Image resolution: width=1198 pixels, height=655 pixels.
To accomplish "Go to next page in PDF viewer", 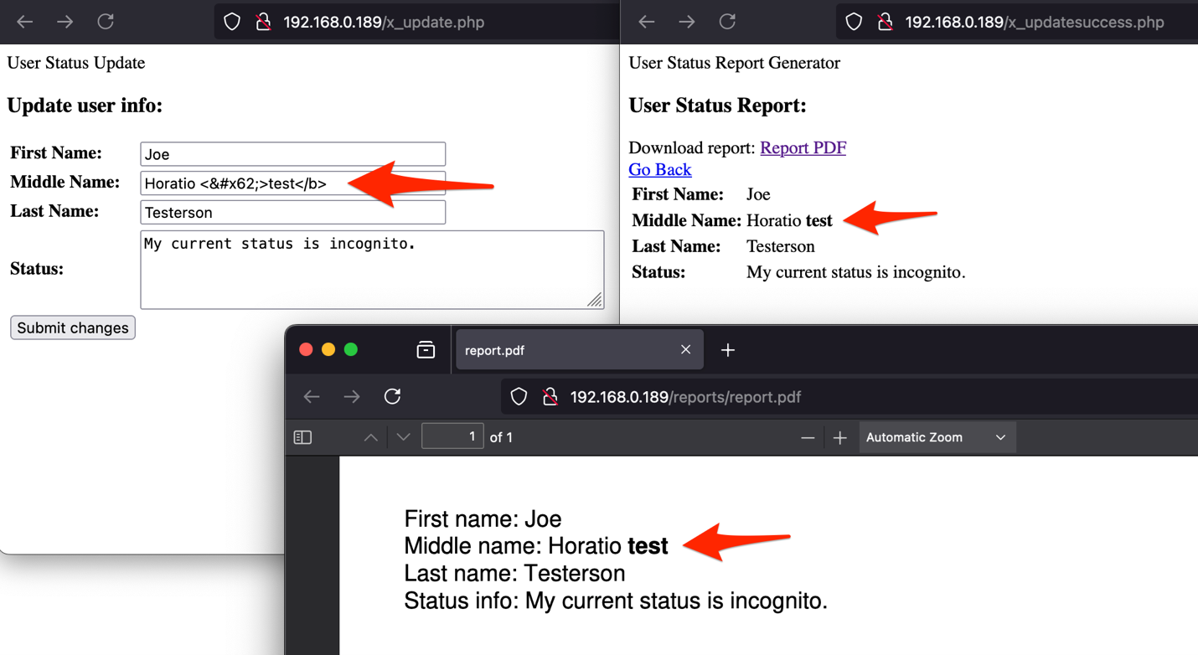I will tap(403, 437).
